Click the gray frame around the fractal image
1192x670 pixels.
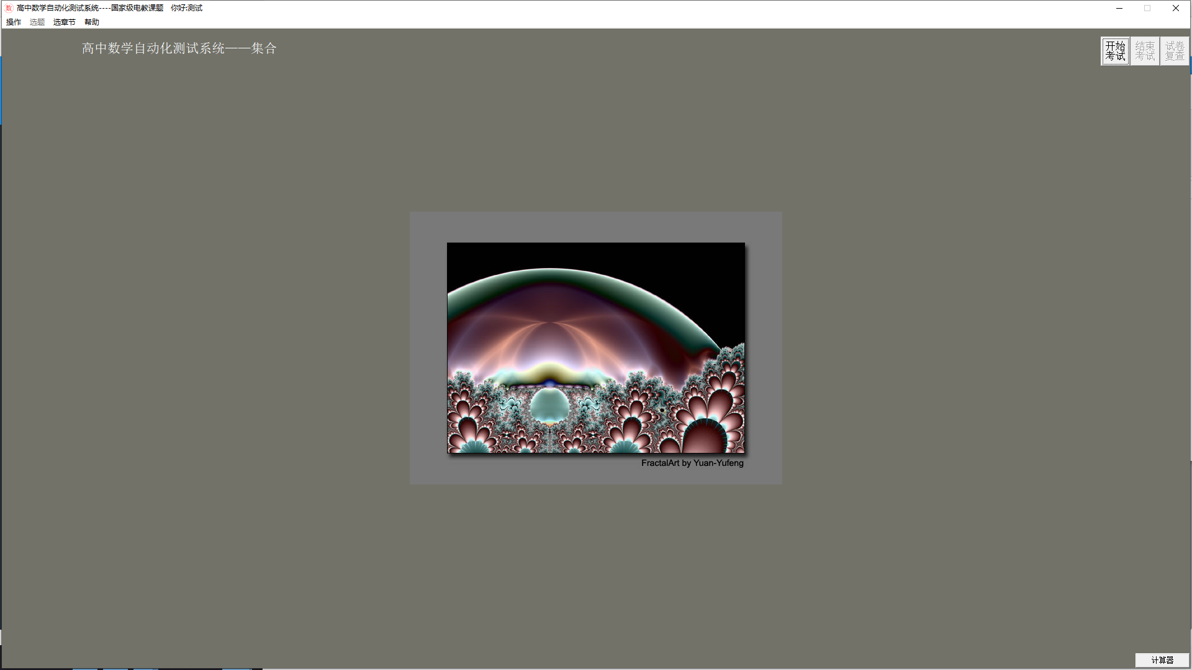click(x=428, y=347)
